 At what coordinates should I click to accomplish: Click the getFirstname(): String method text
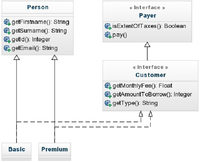[x=40, y=22]
